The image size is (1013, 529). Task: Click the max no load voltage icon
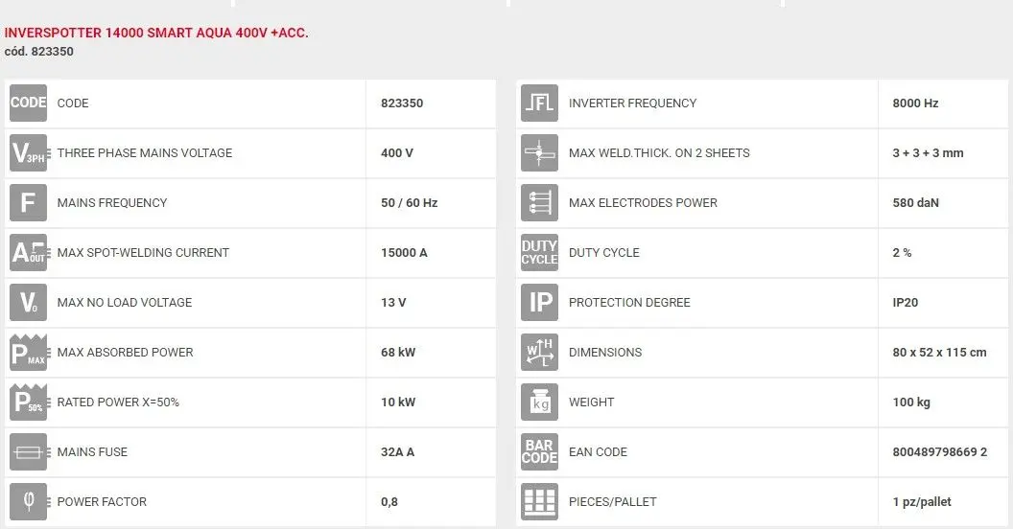[x=28, y=303]
